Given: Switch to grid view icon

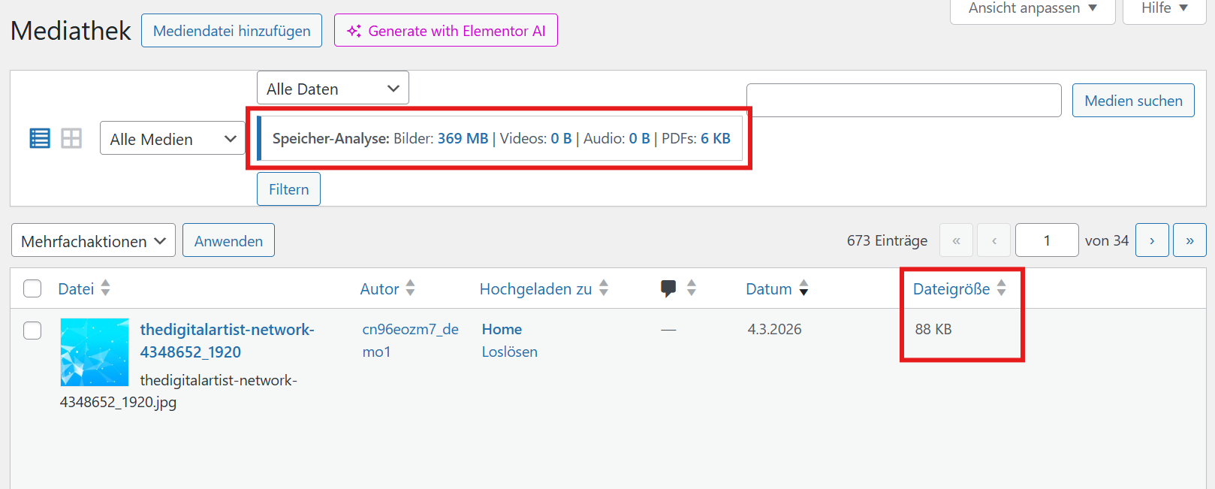Looking at the screenshot, I should [x=71, y=138].
